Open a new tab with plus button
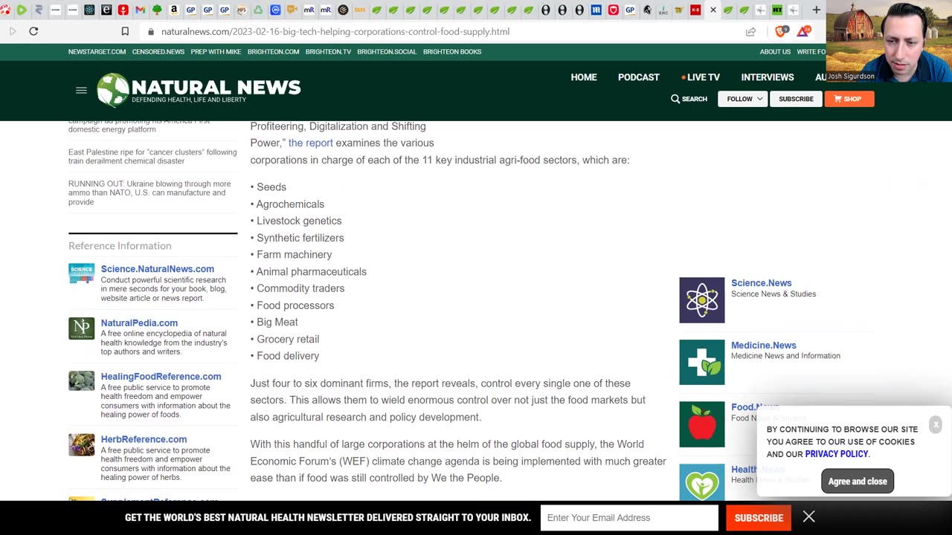Viewport: 952px width, 535px height. pos(816,10)
